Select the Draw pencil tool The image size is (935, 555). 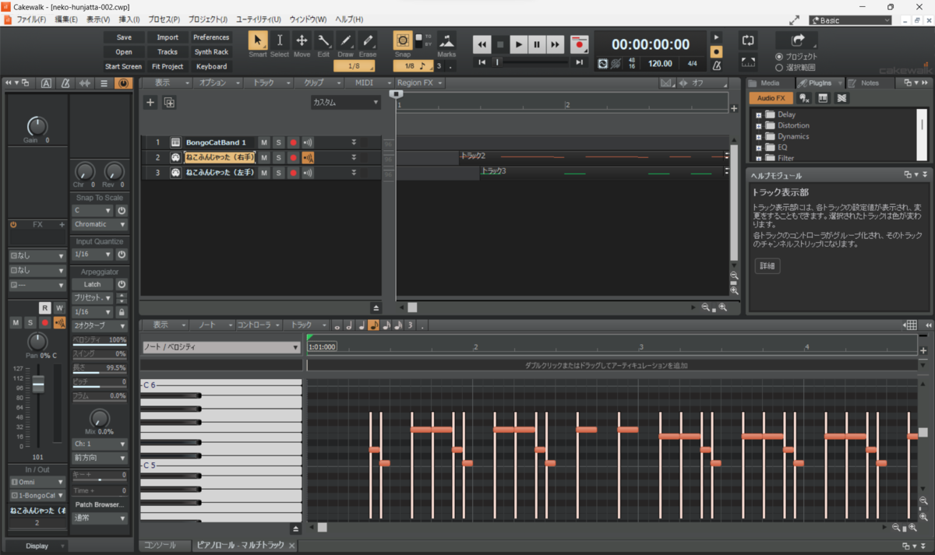click(x=345, y=40)
